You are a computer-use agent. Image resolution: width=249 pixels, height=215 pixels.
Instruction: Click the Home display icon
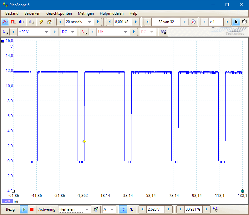tap(49, 22)
